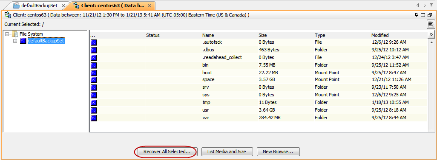Select the checkbox icon for boot mount point
This screenshot has height=160, width=437.
94,73
